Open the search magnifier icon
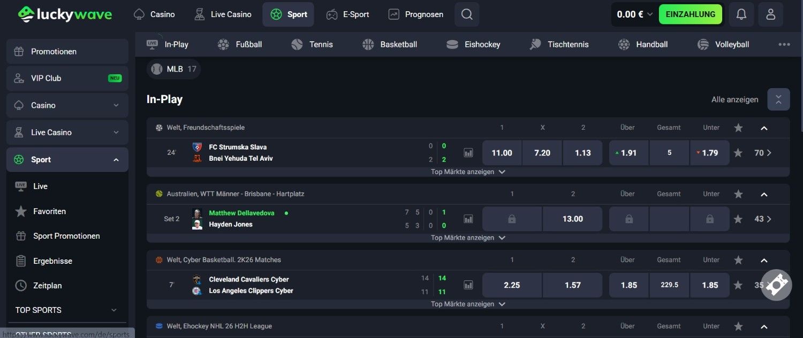803x338 pixels. coord(467,14)
